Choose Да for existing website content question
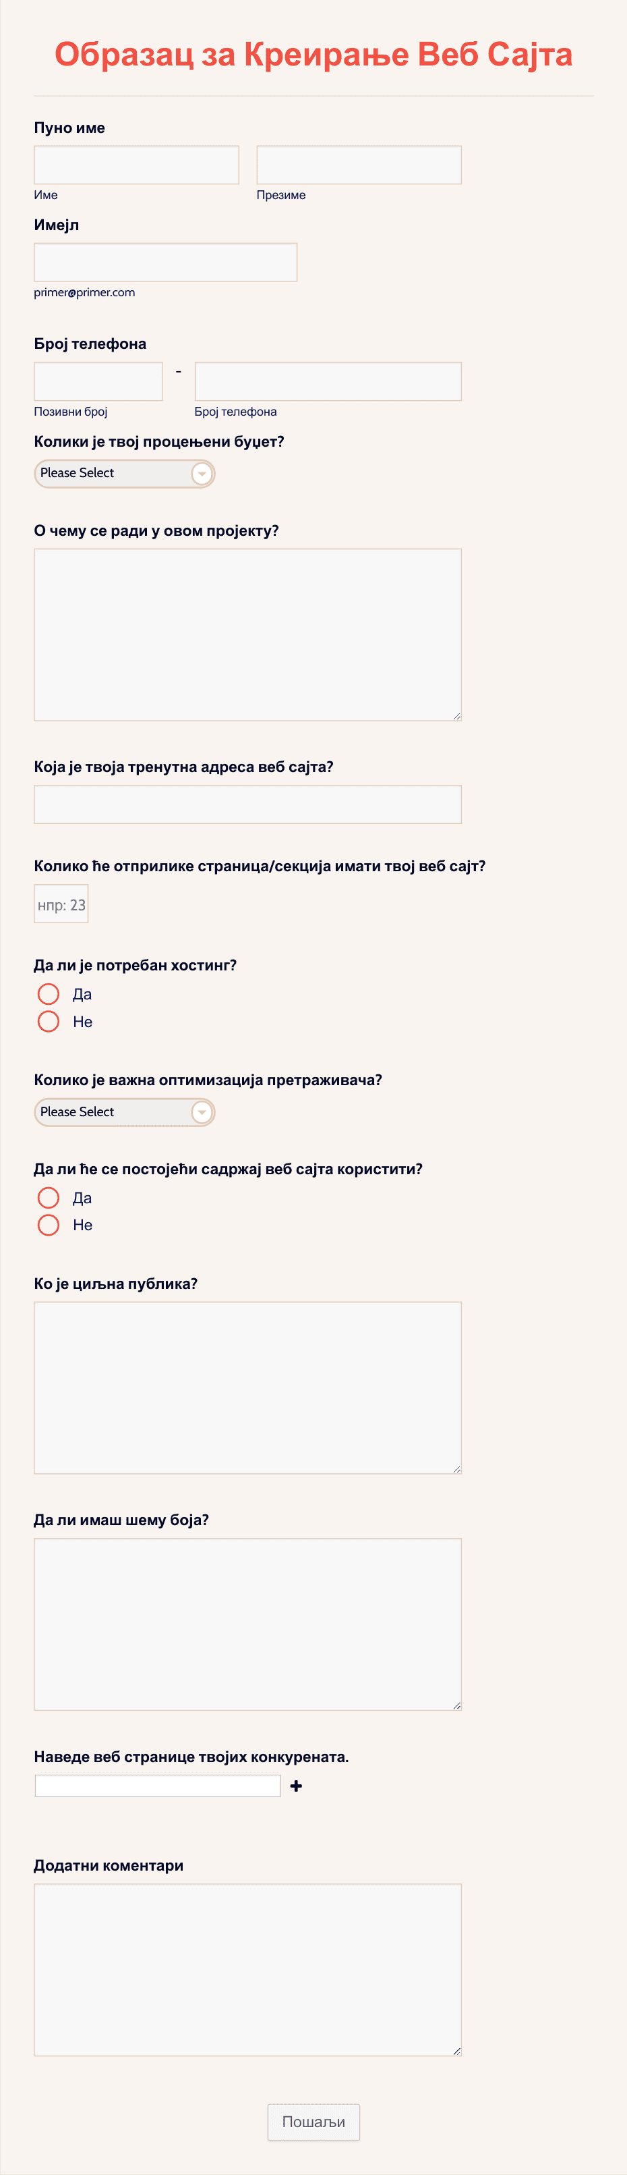The height and width of the screenshot is (2175, 627). coord(48,1197)
